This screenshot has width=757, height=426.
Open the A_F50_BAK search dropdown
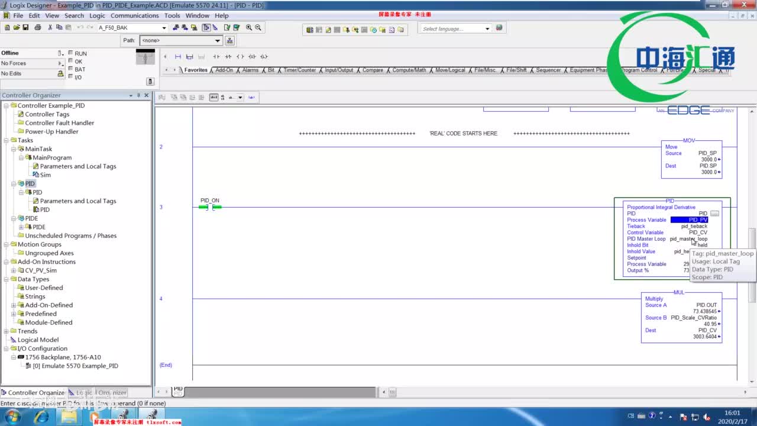(164, 28)
